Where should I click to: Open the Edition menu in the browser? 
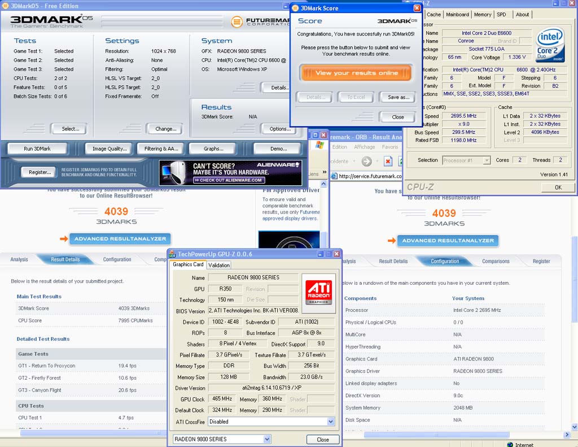[x=339, y=147]
